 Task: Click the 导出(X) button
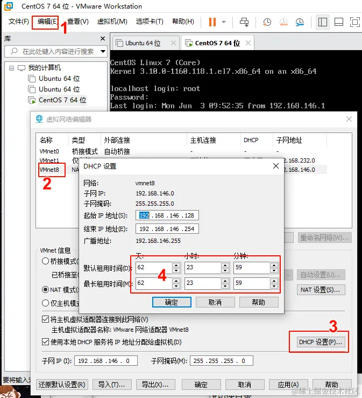tap(155, 385)
